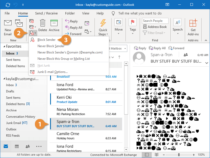
Task: Open the Folder tab
Action: click(70, 13)
